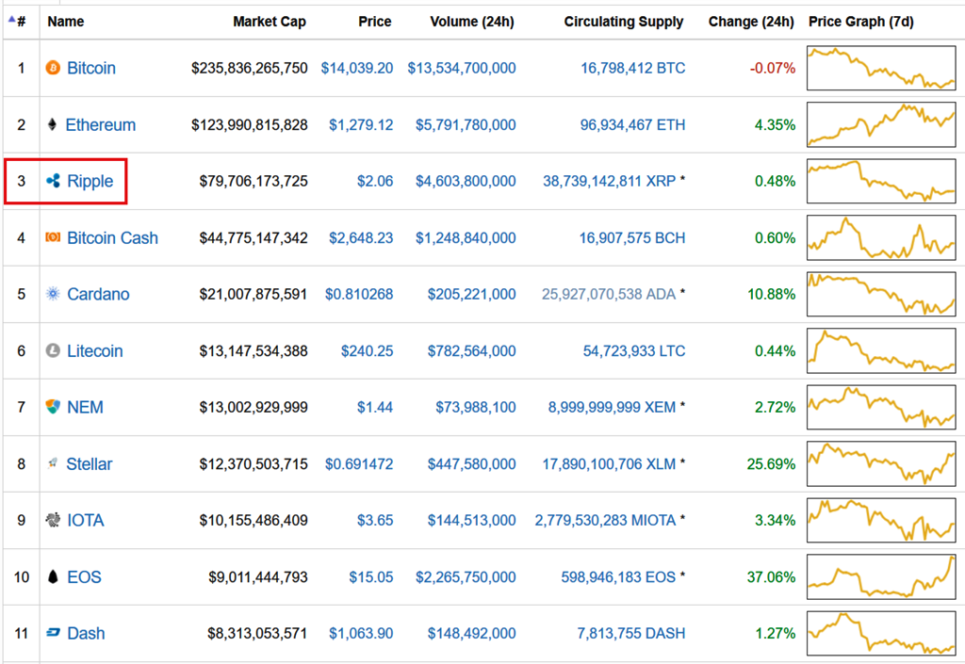Sort table by Circulating Supply header
Viewport: 965px width, 664px height.
click(x=624, y=22)
